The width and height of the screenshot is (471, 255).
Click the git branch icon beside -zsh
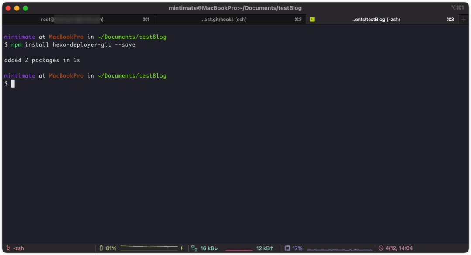[8, 248]
